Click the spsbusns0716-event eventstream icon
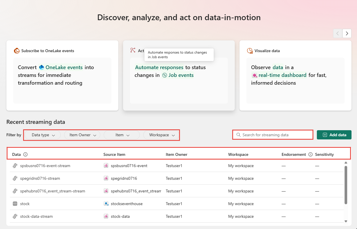Screen dimensions: 357x229 106,166
